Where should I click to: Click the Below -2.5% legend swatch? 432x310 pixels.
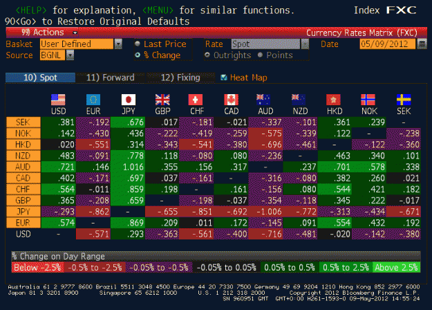coord(37,267)
